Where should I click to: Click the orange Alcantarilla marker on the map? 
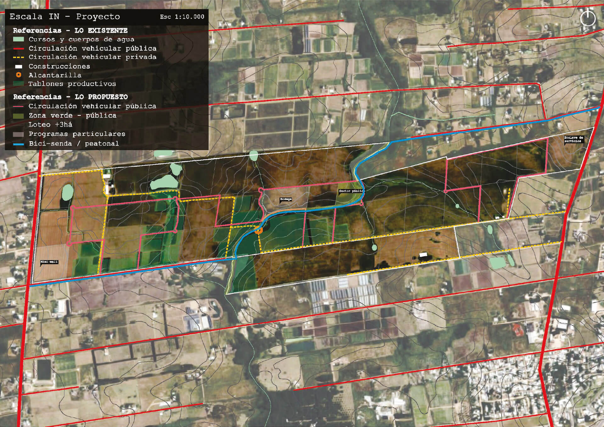click(x=258, y=230)
